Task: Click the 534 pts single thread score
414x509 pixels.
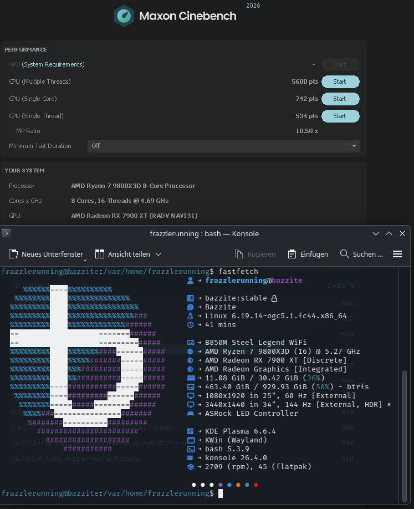Action: click(x=306, y=116)
